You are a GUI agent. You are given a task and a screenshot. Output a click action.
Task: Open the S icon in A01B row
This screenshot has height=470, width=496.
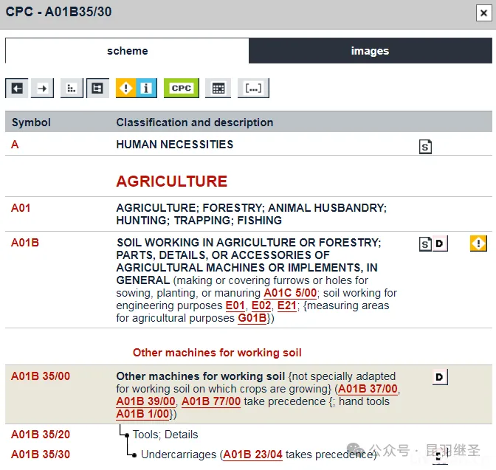[x=425, y=243]
